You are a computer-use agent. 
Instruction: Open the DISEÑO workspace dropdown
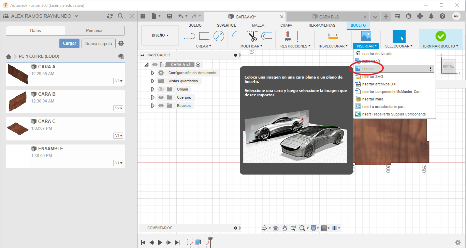tap(160, 35)
